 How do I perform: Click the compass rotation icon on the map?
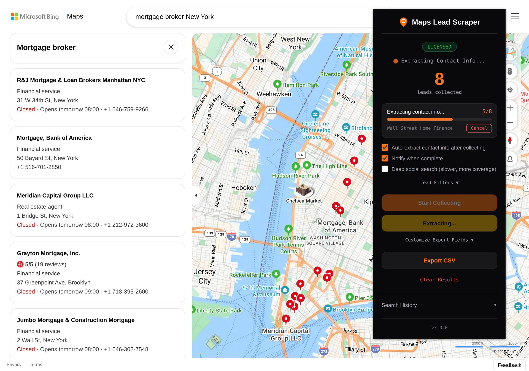(510, 141)
